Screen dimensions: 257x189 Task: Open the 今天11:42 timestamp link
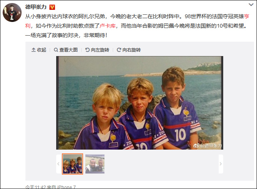pyautogui.click(x=35, y=187)
